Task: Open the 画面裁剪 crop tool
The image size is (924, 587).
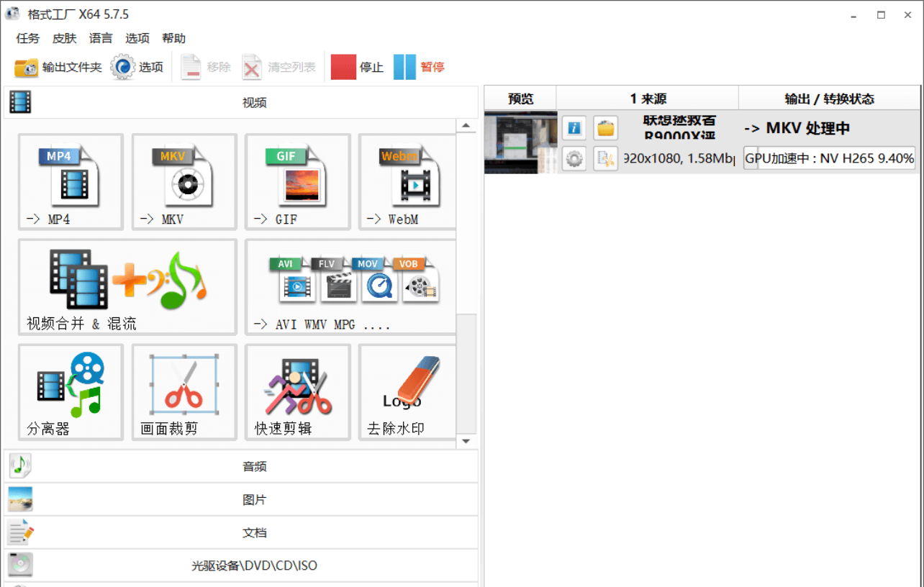Action: pos(184,392)
